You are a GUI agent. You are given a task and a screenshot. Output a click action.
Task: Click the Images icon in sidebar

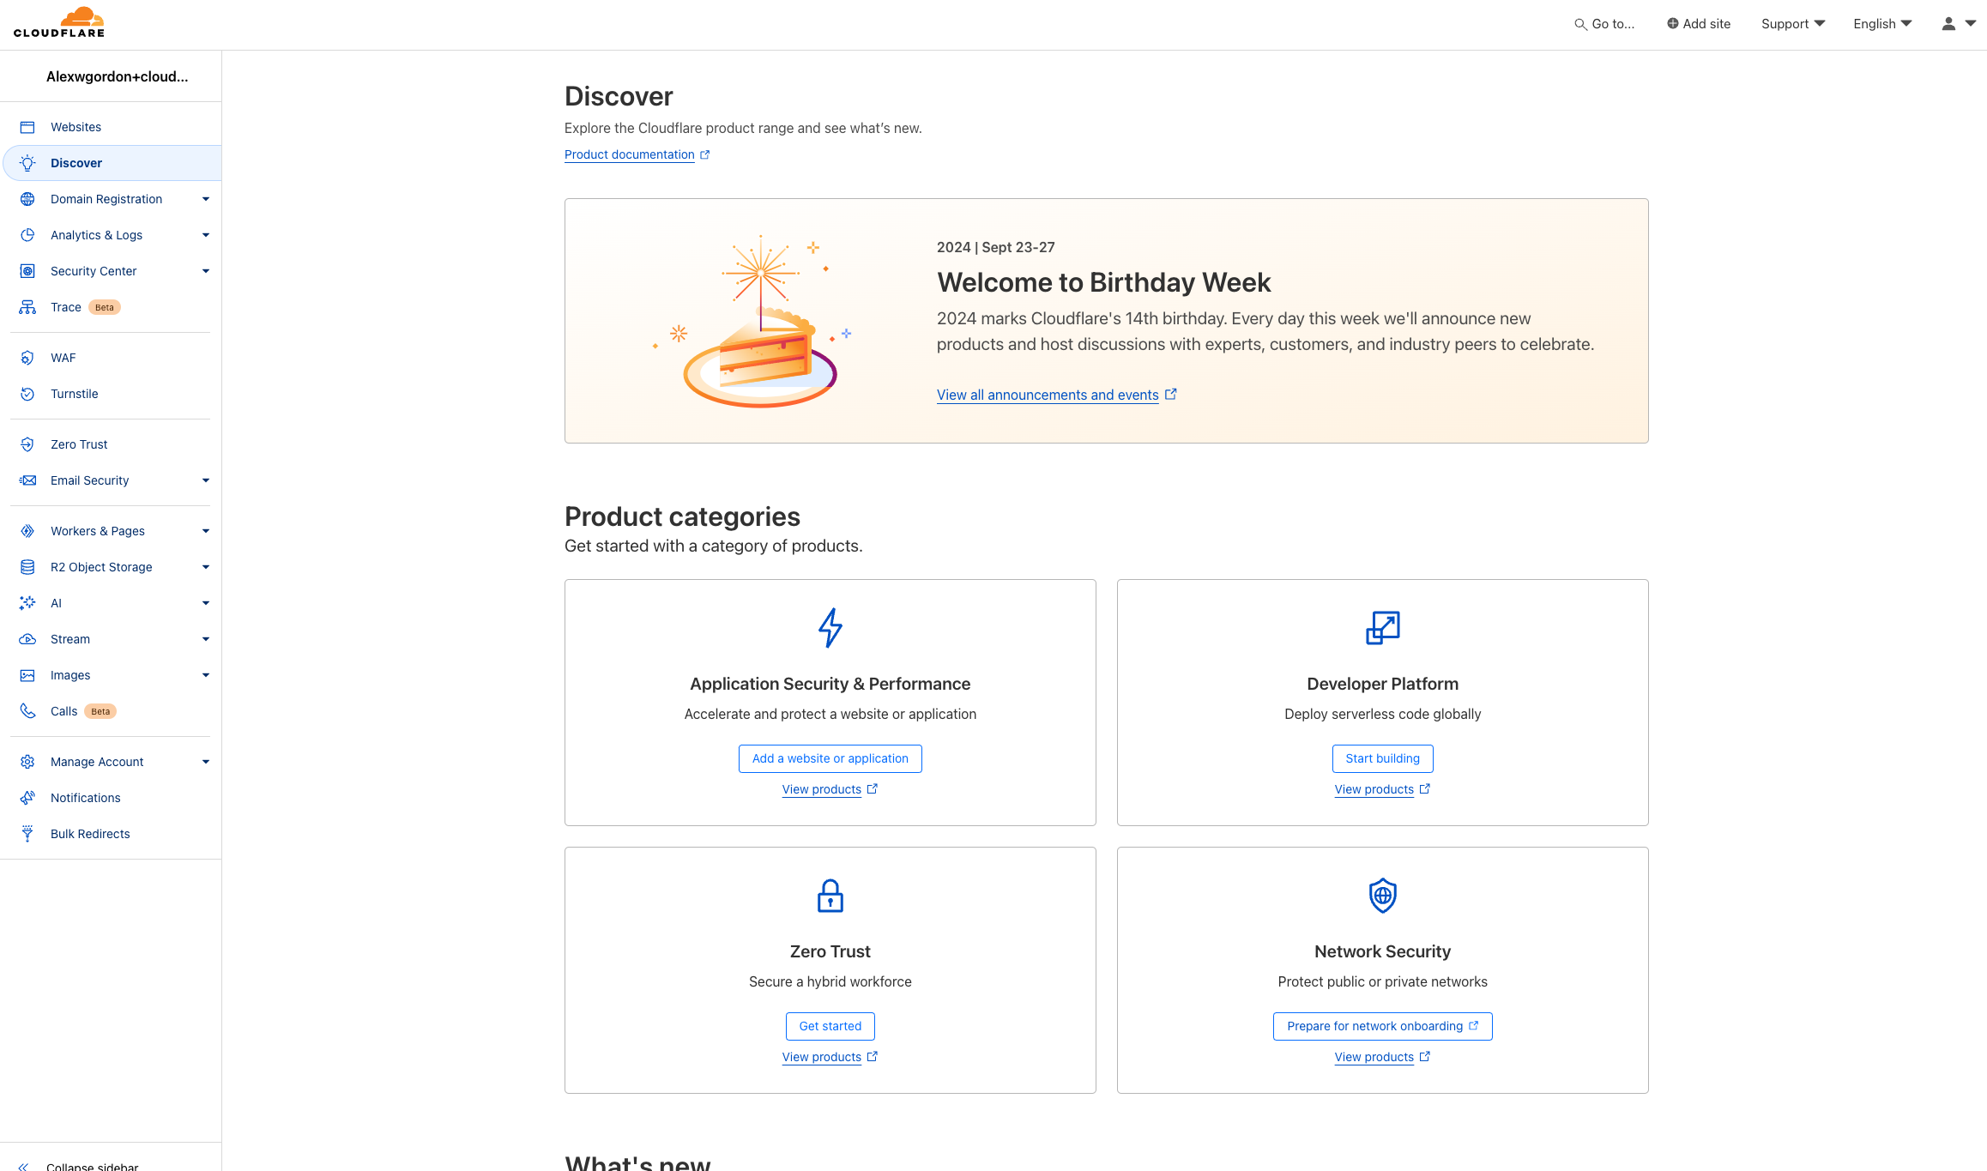[27, 675]
